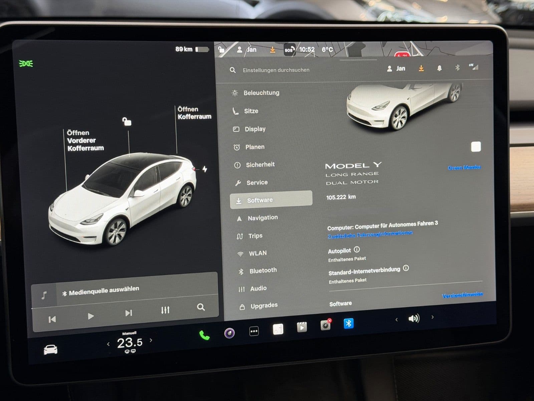Open the Beleuchtung settings menu
534x401 pixels.
[261, 93]
